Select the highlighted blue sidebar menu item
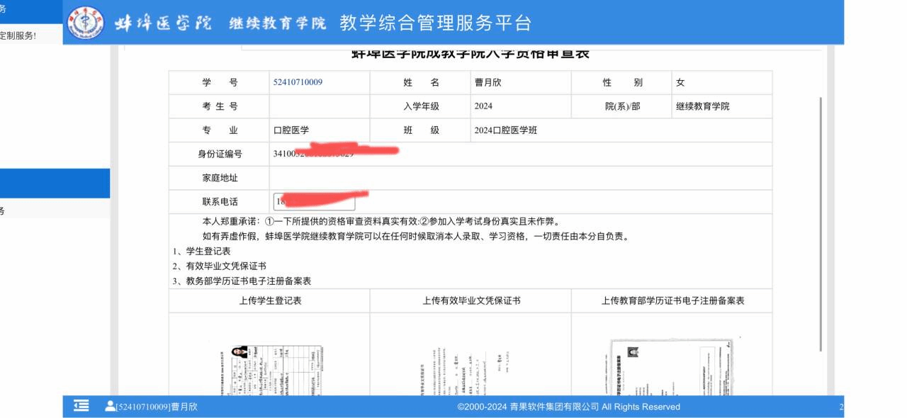The image size is (907, 418). point(55,183)
